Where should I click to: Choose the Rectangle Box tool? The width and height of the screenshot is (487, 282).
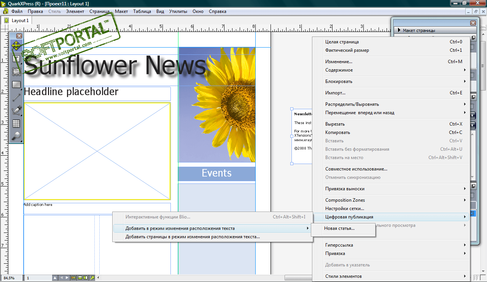coord(16,84)
